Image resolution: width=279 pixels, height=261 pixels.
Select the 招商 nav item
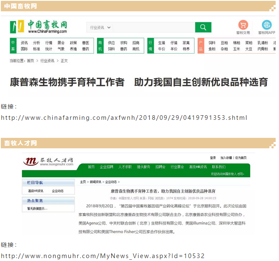coord(136,43)
